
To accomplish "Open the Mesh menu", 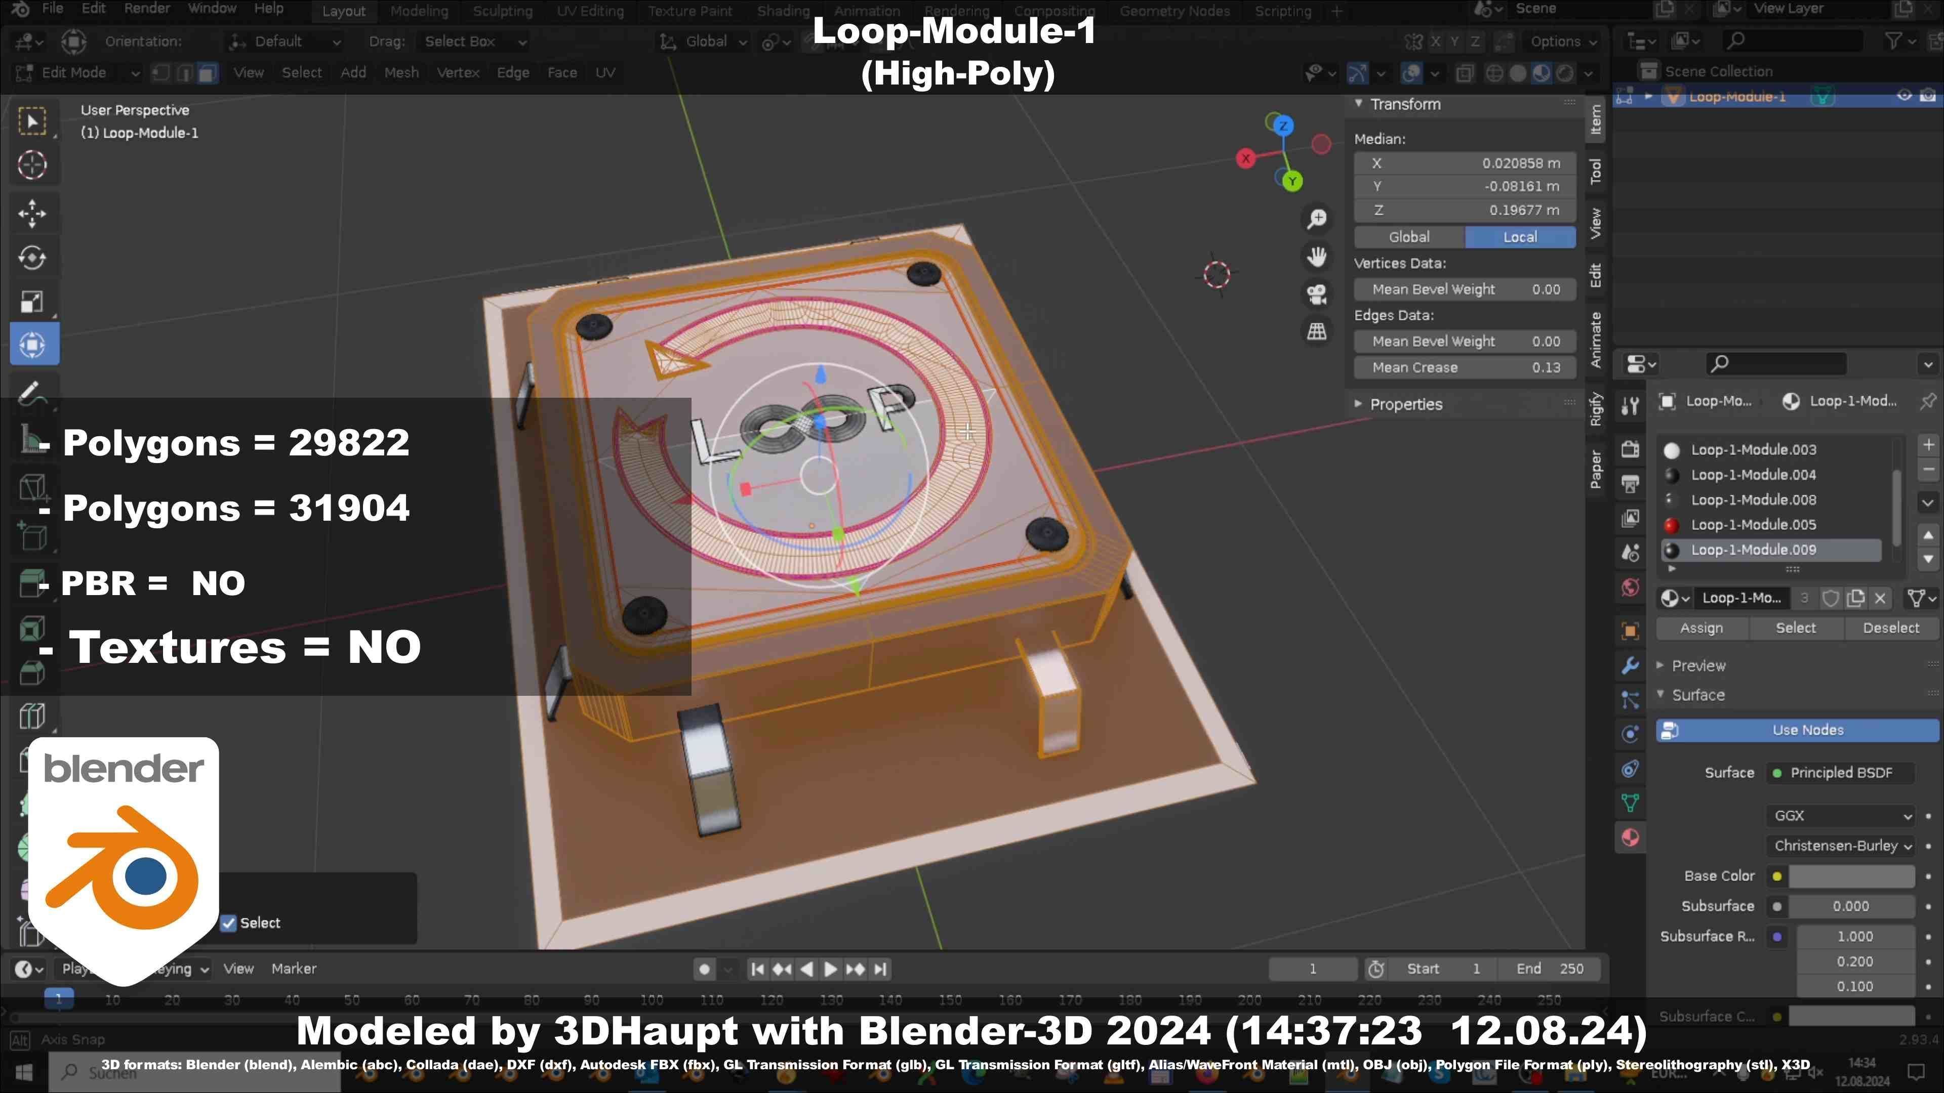I will pos(401,73).
